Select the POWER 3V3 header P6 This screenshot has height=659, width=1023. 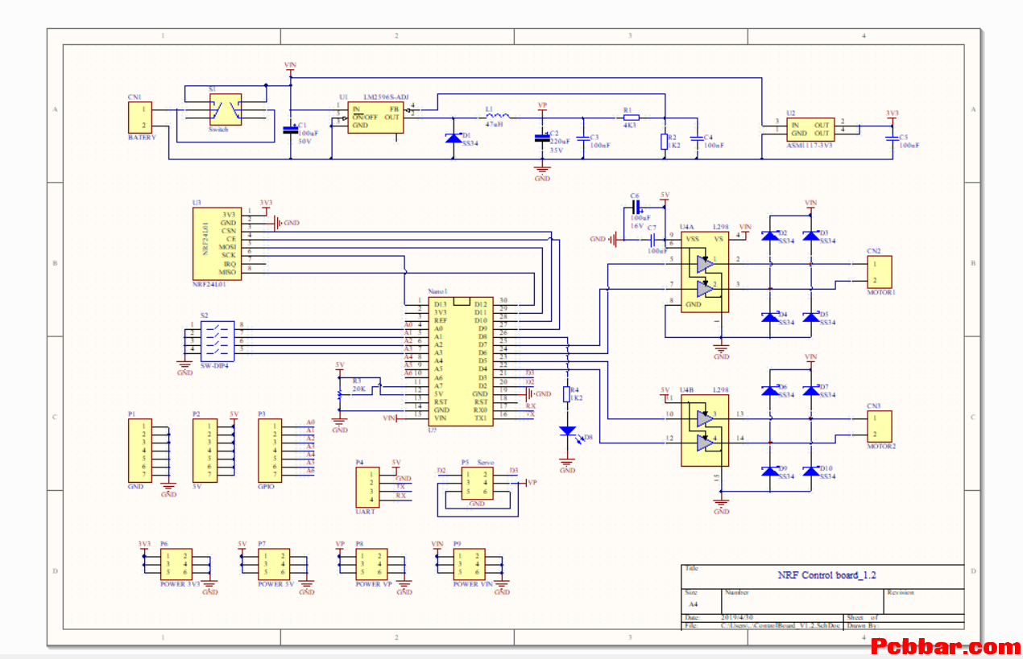point(176,565)
